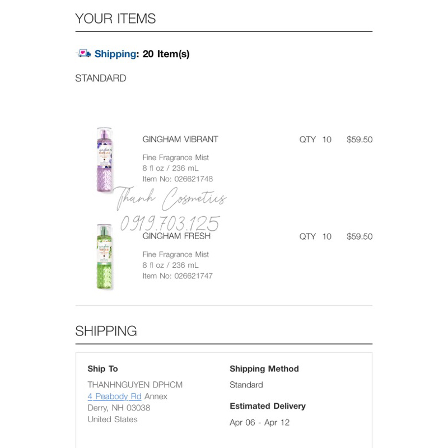This screenshot has height=448, width=448.
Task: Click the blue Shipping label text
Action: pyautogui.click(x=115, y=54)
